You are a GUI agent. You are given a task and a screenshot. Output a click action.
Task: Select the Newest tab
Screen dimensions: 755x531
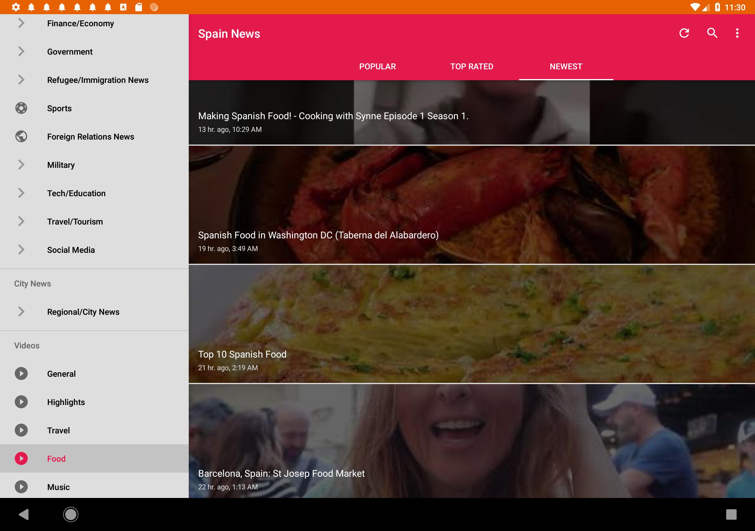point(566,66)
